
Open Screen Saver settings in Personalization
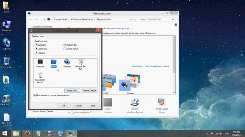tap(162, 106)
